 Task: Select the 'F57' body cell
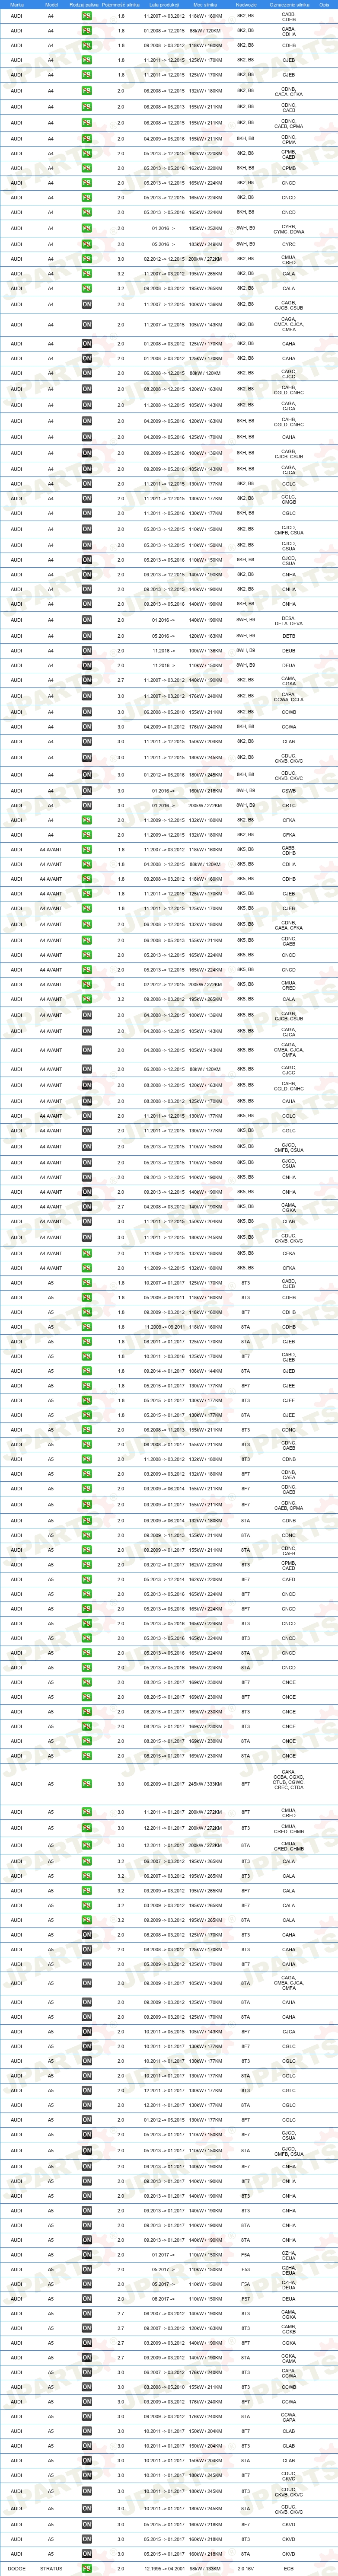point(246,2299)
